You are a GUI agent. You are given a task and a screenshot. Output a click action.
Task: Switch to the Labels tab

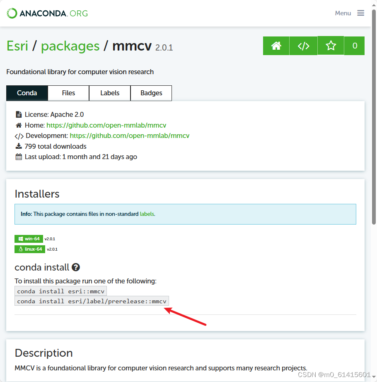click(110, 93)
